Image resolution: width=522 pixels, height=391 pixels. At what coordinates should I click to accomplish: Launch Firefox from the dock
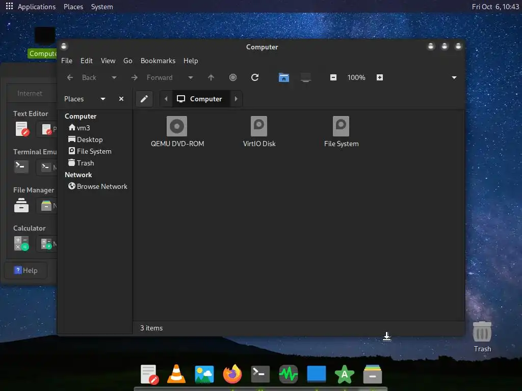coord(232,374)
